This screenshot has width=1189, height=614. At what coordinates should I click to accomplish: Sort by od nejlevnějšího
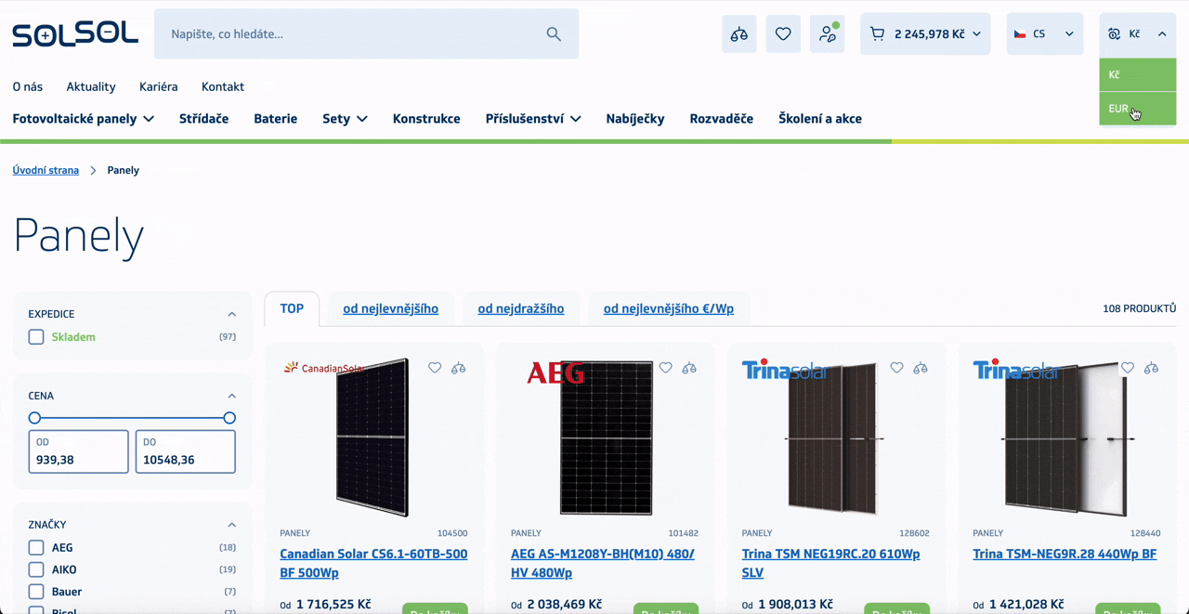point(390,309)
